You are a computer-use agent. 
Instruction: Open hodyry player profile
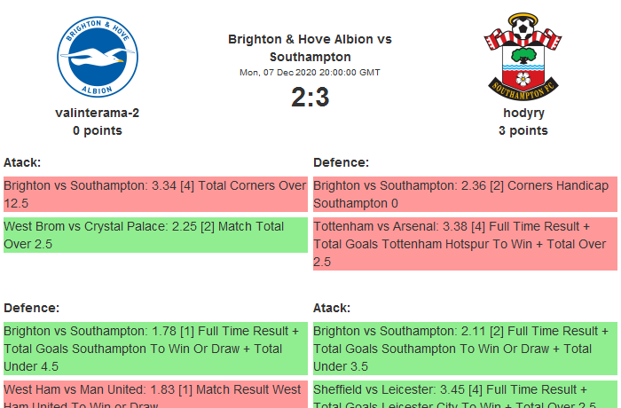click(x=523, y=113)
